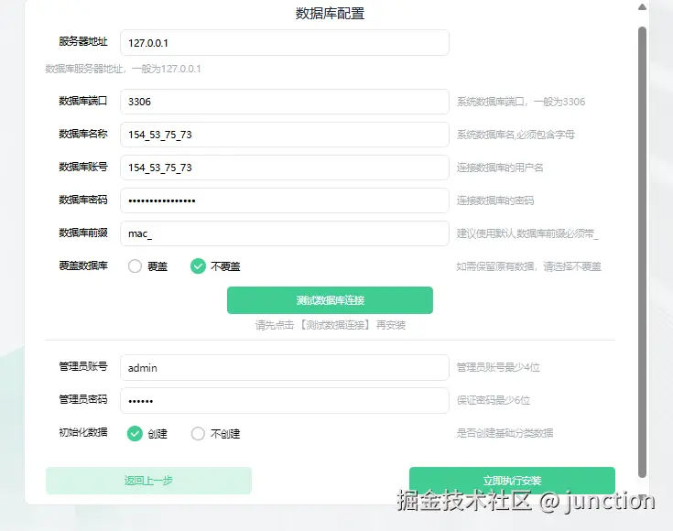Focus the 管理员账号 field showing admin
Image resolution: width=673 pixels, height=531 pixels.
(x=285, y=367)
